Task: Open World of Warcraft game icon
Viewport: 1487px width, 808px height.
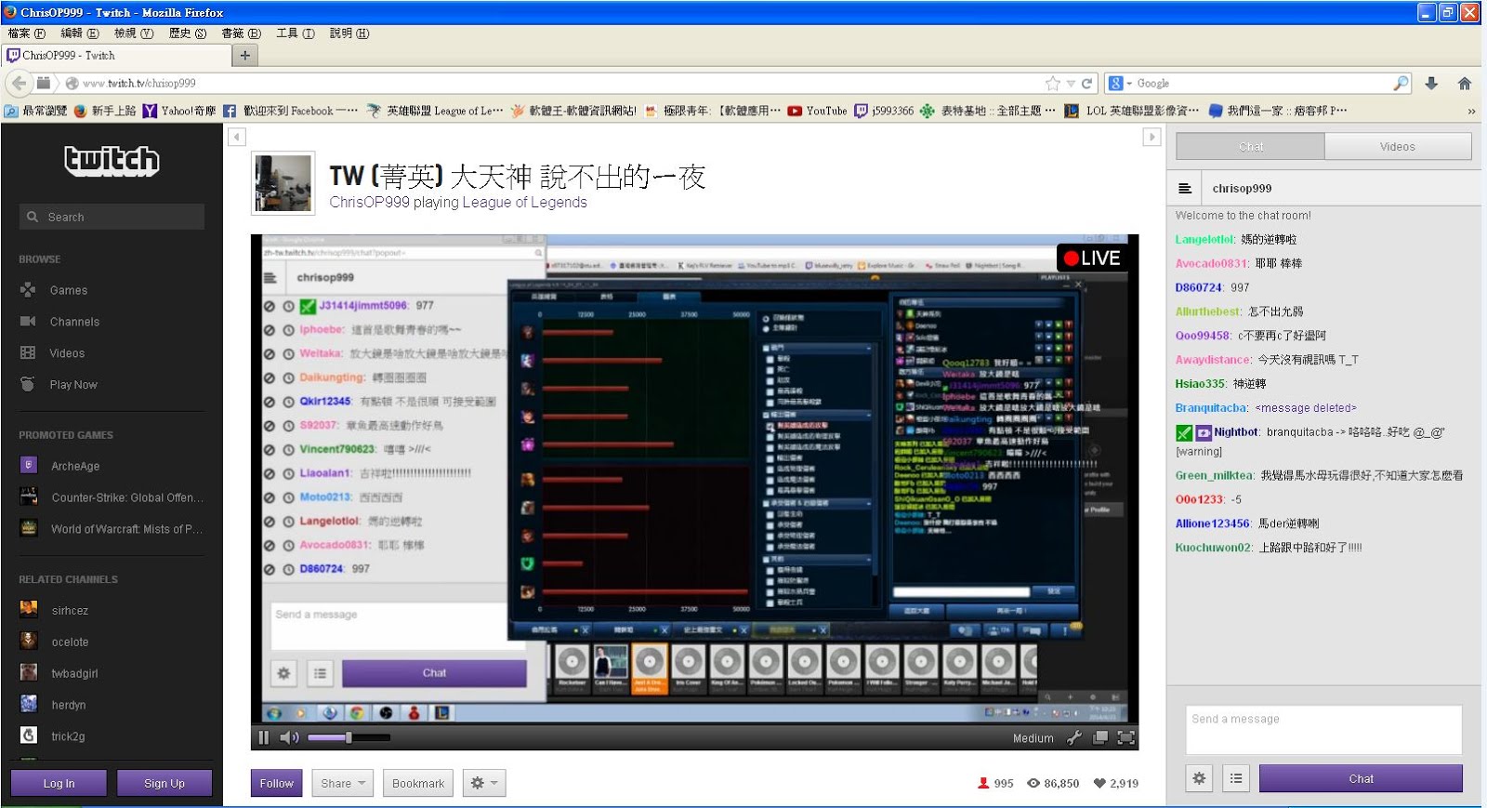Action: [29, 528]
